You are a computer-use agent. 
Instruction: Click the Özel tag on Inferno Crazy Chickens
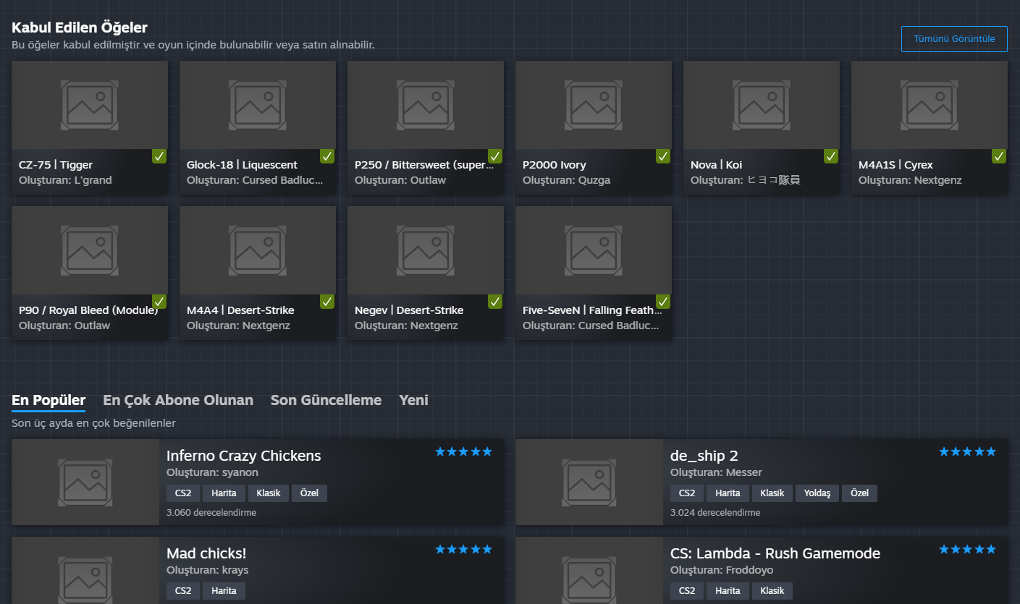click(x=309, y=493)
